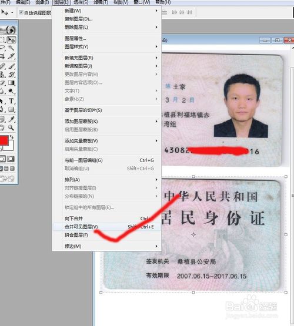The height and width of the screenshot is (326, 294).
Task: Expand the 添加图层蒙版(K) submenu arrow
Action: tap(156, 121)
